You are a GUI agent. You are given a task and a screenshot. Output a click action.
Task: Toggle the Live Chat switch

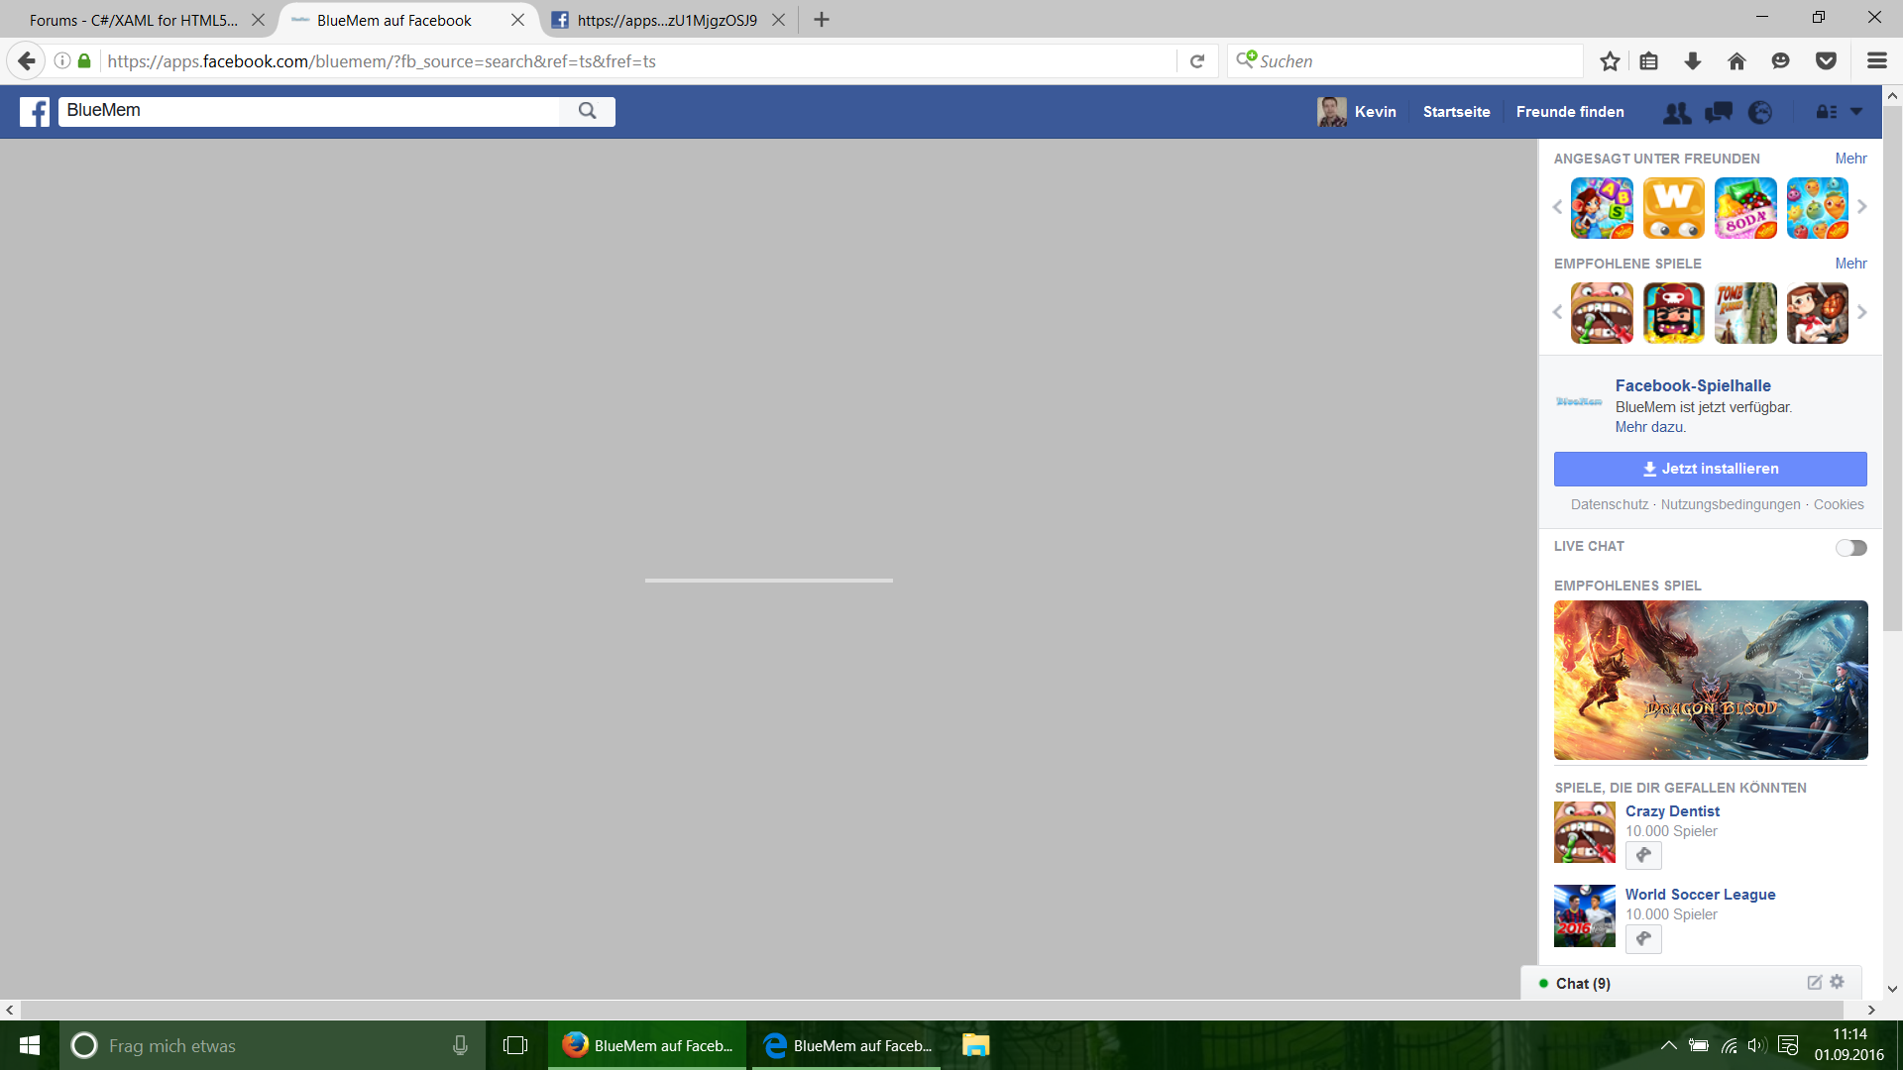1850,548
